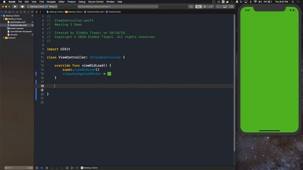Viewport: 303px width, 170px height.
Task: Click the green color literal swatch on line 15
Action: point(109,74)
